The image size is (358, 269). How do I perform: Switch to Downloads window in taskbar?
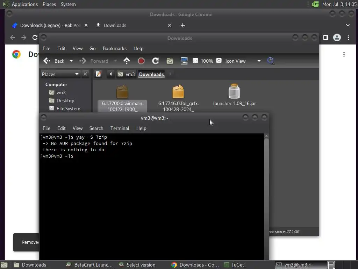[37, 265]
